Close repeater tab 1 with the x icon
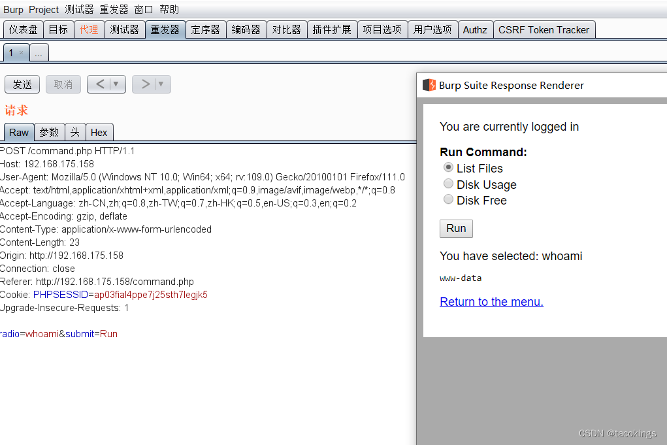 tap(21, 53)
